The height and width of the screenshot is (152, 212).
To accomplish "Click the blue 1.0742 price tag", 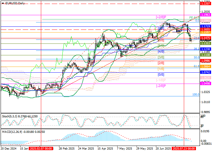I will coord(205,72).
